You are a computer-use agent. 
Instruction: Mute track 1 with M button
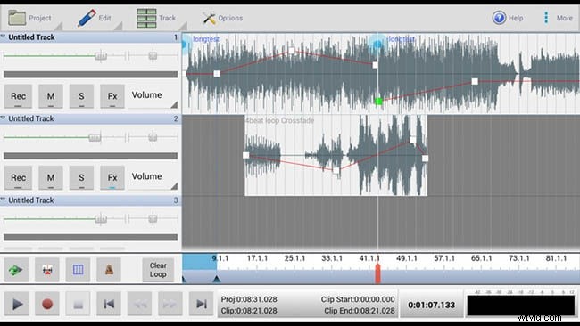(x=51, y=96)
